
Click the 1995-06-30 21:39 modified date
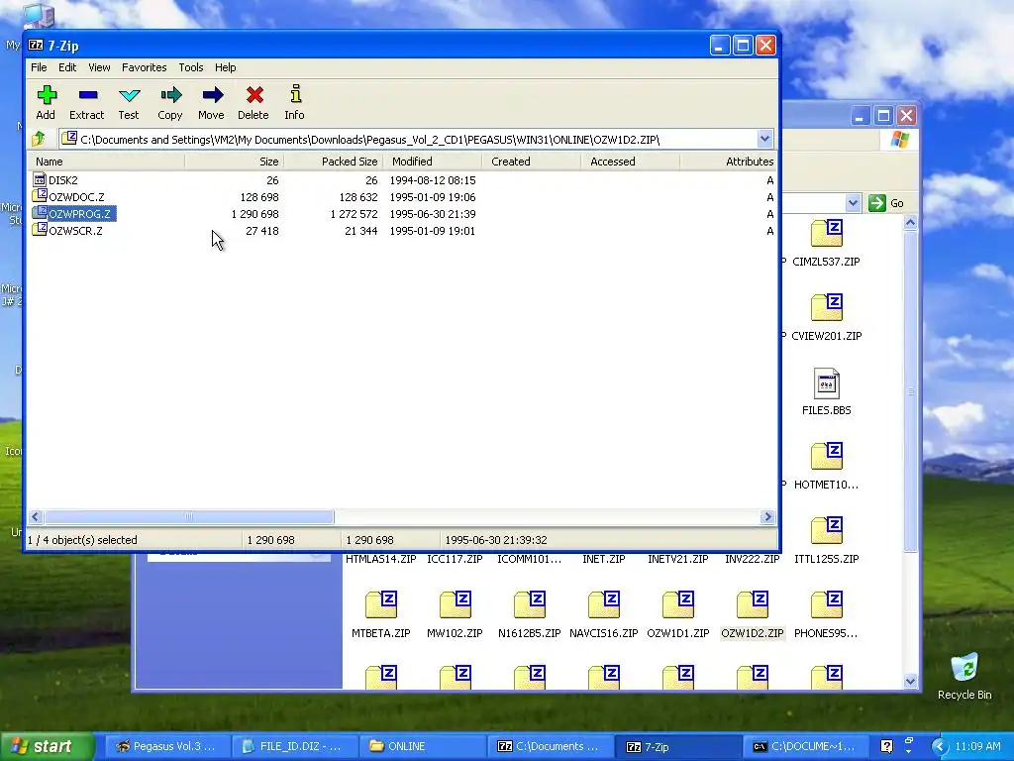(x=433, y=214)
